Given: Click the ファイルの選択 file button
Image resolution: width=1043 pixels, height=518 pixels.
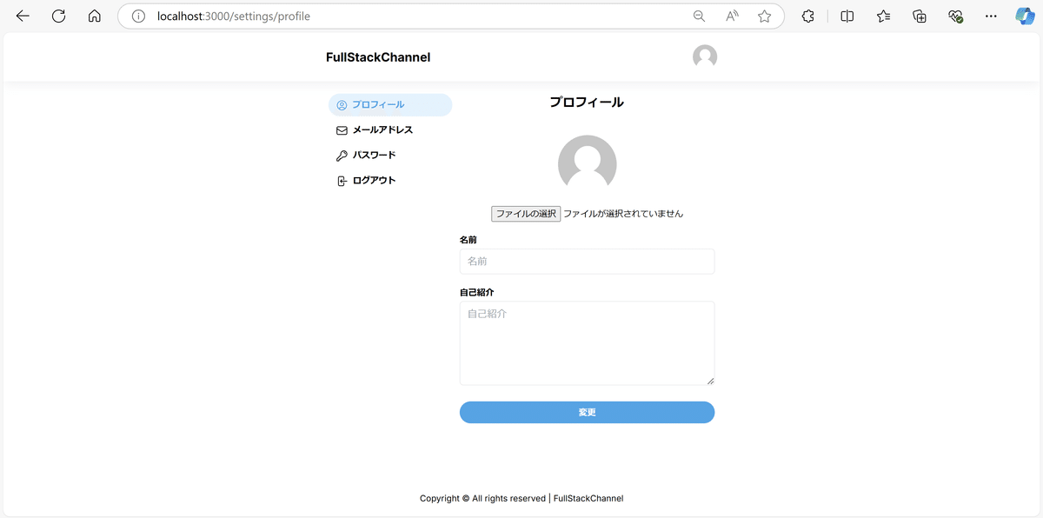Looking at the screenshot, I should (x=526, y=214).
